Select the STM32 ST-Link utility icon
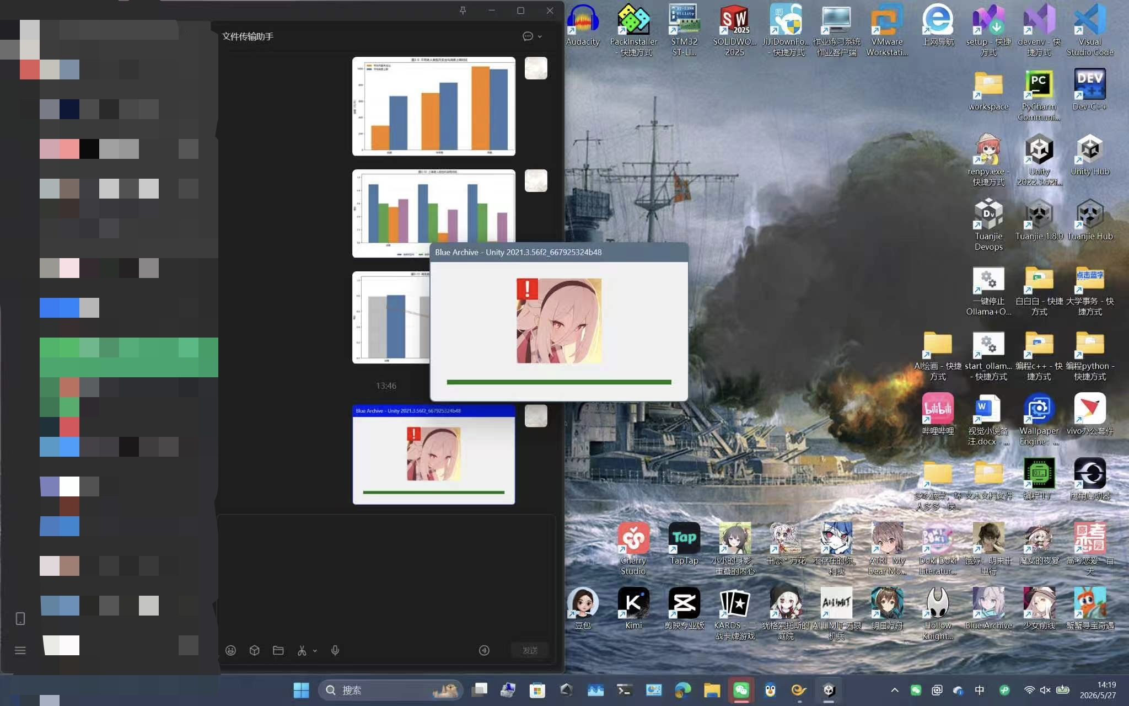 (684, 30)
